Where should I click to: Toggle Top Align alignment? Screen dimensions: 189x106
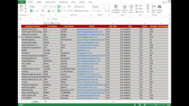[59, 7]
